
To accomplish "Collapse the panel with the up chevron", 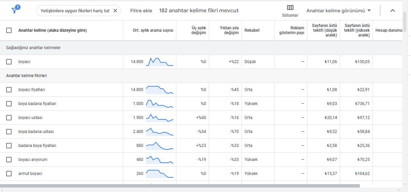I will pos(392,11).
